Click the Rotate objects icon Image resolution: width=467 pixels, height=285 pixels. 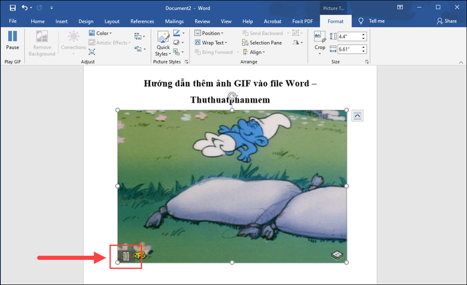[x=297, y=43]
